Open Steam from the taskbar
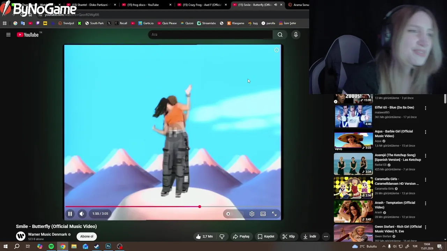Image resolution: width=447 pixels, height=251 pixels. 97,246
